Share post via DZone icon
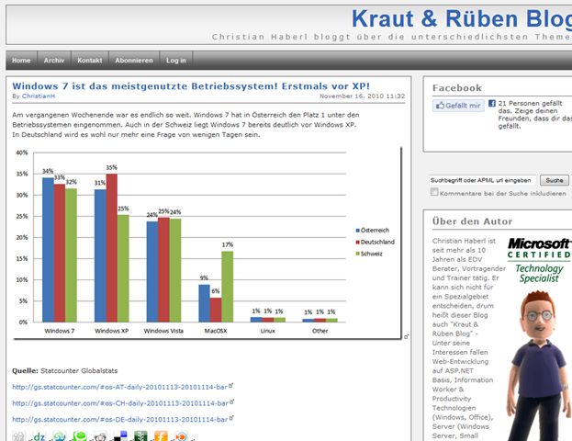Viewport: 572px width, 441px height. pyautogui.click(x=39, y=436)
